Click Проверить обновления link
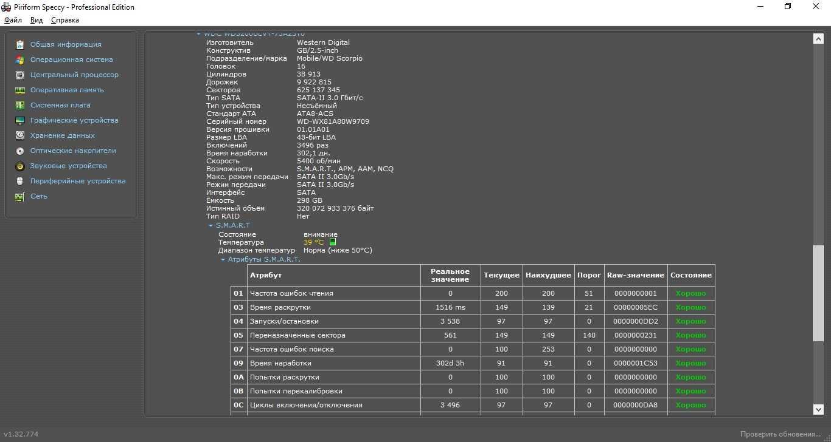Screen dimensions: 831x442 pos(780,434)
